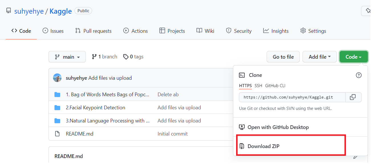Copy the clone URL to clipboard

pyautogui.click(x=353, y=97)
